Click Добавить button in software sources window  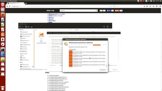(53, 65)
